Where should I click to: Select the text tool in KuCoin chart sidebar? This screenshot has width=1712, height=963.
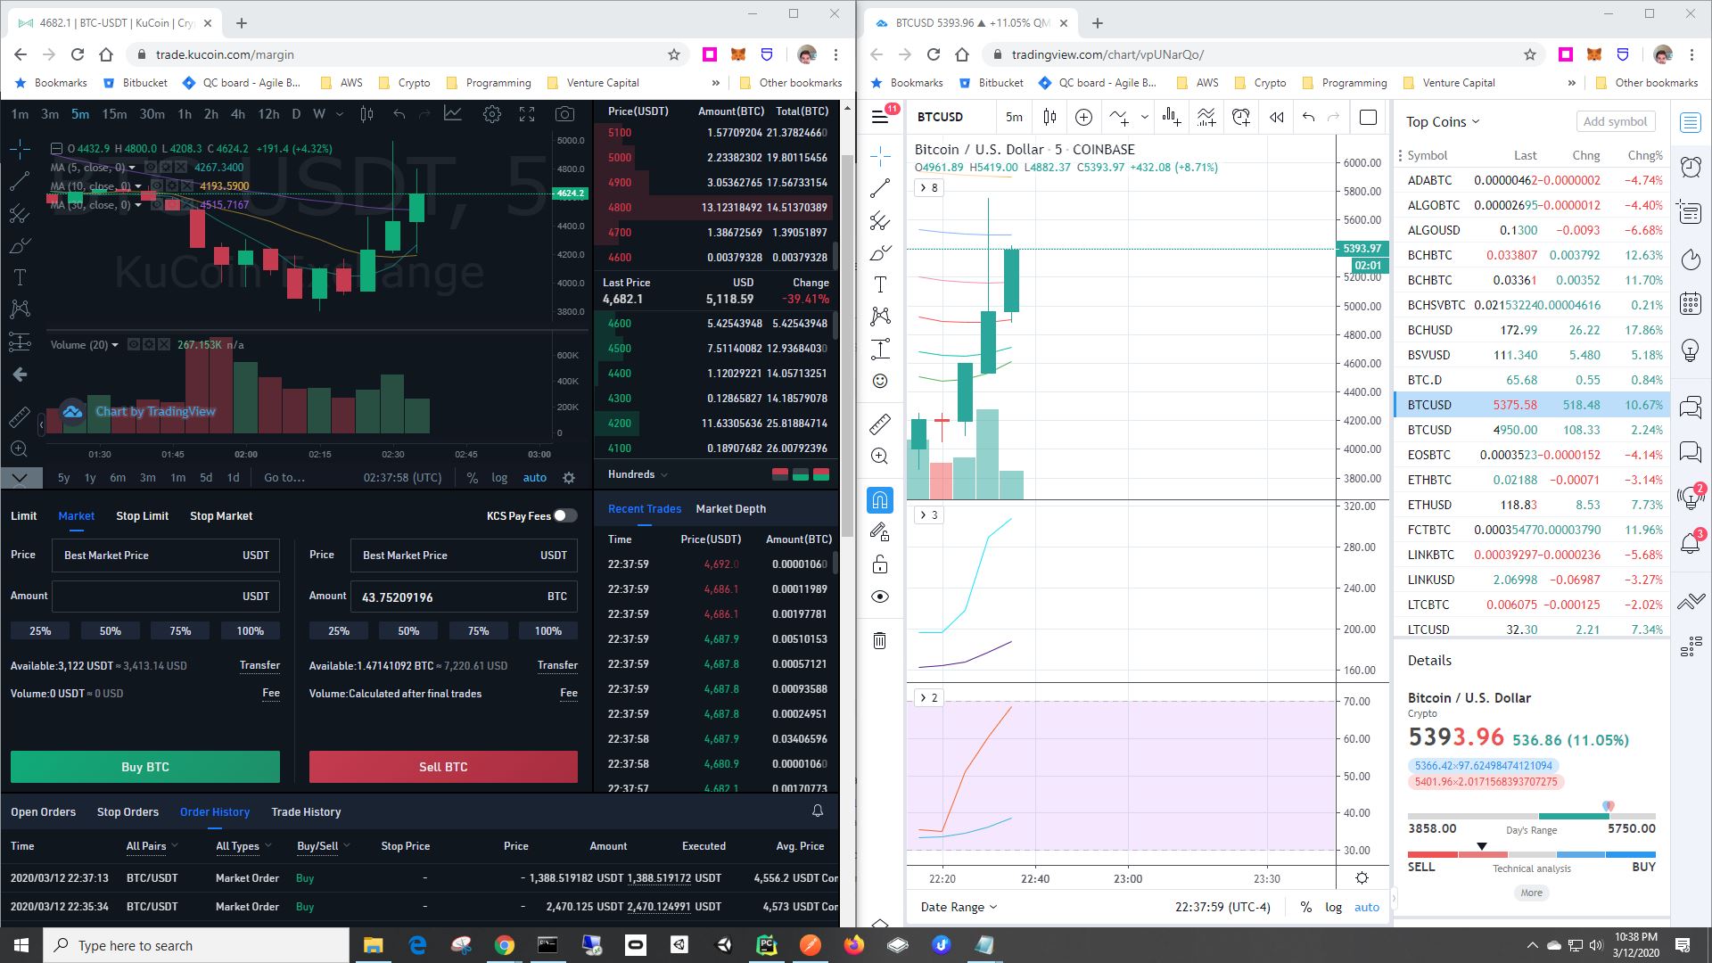[x=20, y=277]
